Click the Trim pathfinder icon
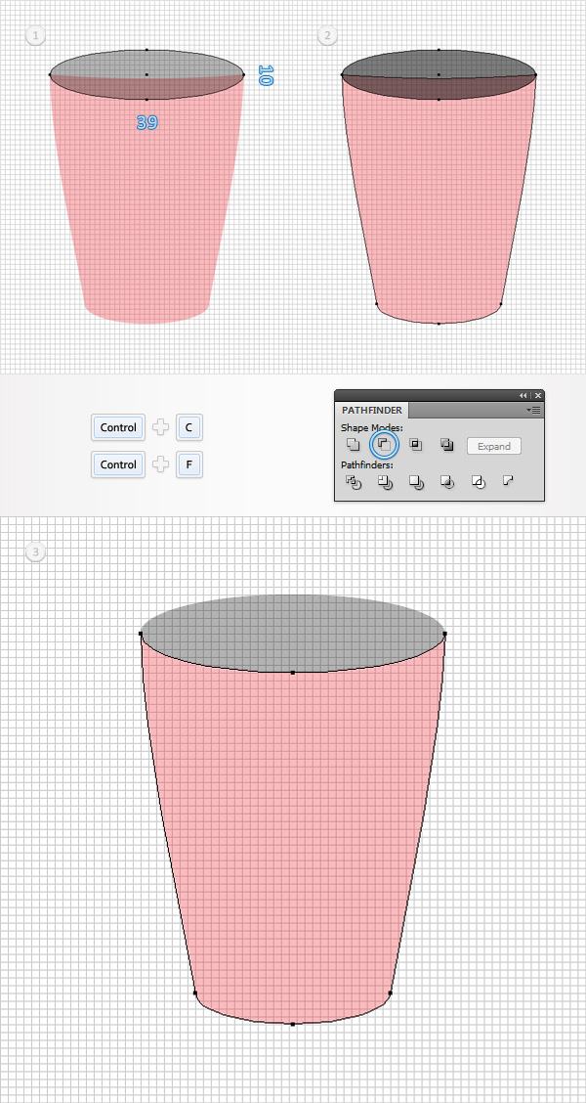The image size is (586, 1103). pyautogui.click(x=385, y=482)
